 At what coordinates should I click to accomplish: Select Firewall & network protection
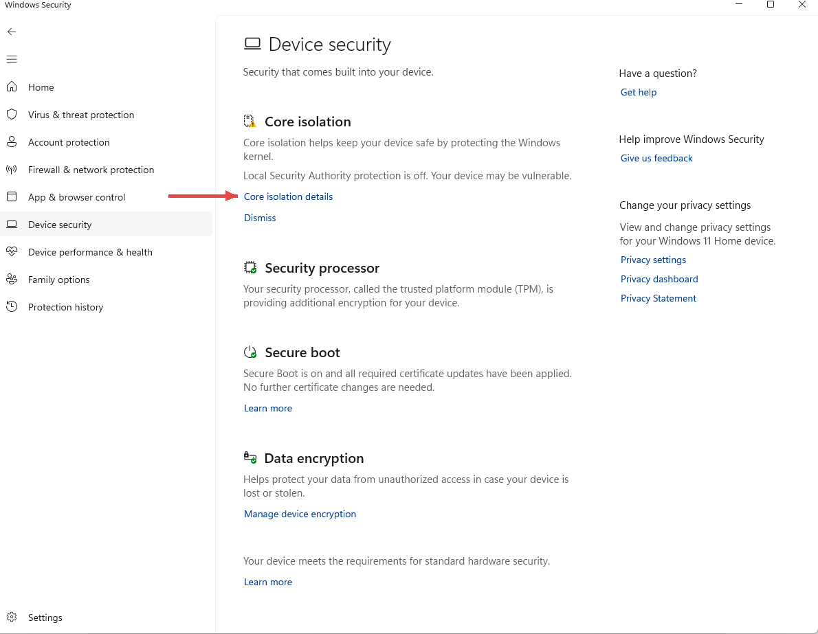click(107, 170)
